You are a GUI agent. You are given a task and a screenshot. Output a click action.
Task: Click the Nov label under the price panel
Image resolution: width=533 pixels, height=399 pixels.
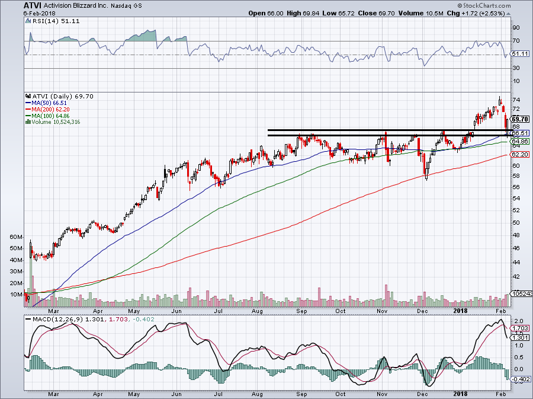pos(383,311)
